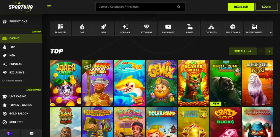This screenshot has width=280, height=137.
Task: Launch the Gemix game
Action: tap(162, 83)
